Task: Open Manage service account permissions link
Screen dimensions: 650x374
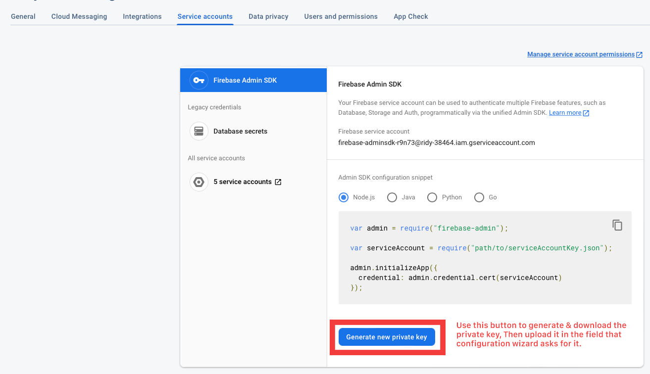Action: pyautogui.click(x=581, y=54)
